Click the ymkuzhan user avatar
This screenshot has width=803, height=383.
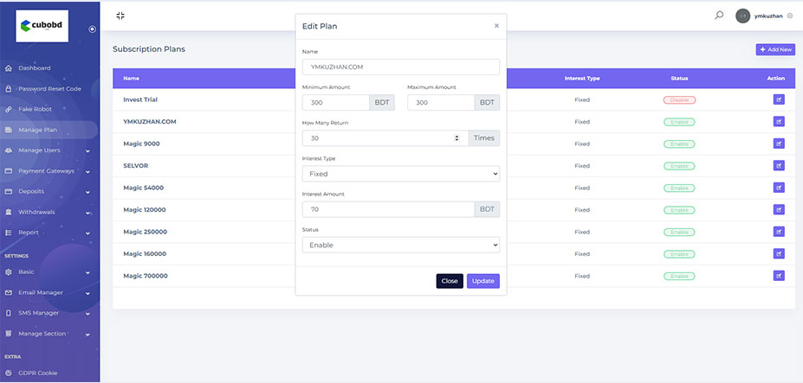pyautogui.click(x=742, y=16)
